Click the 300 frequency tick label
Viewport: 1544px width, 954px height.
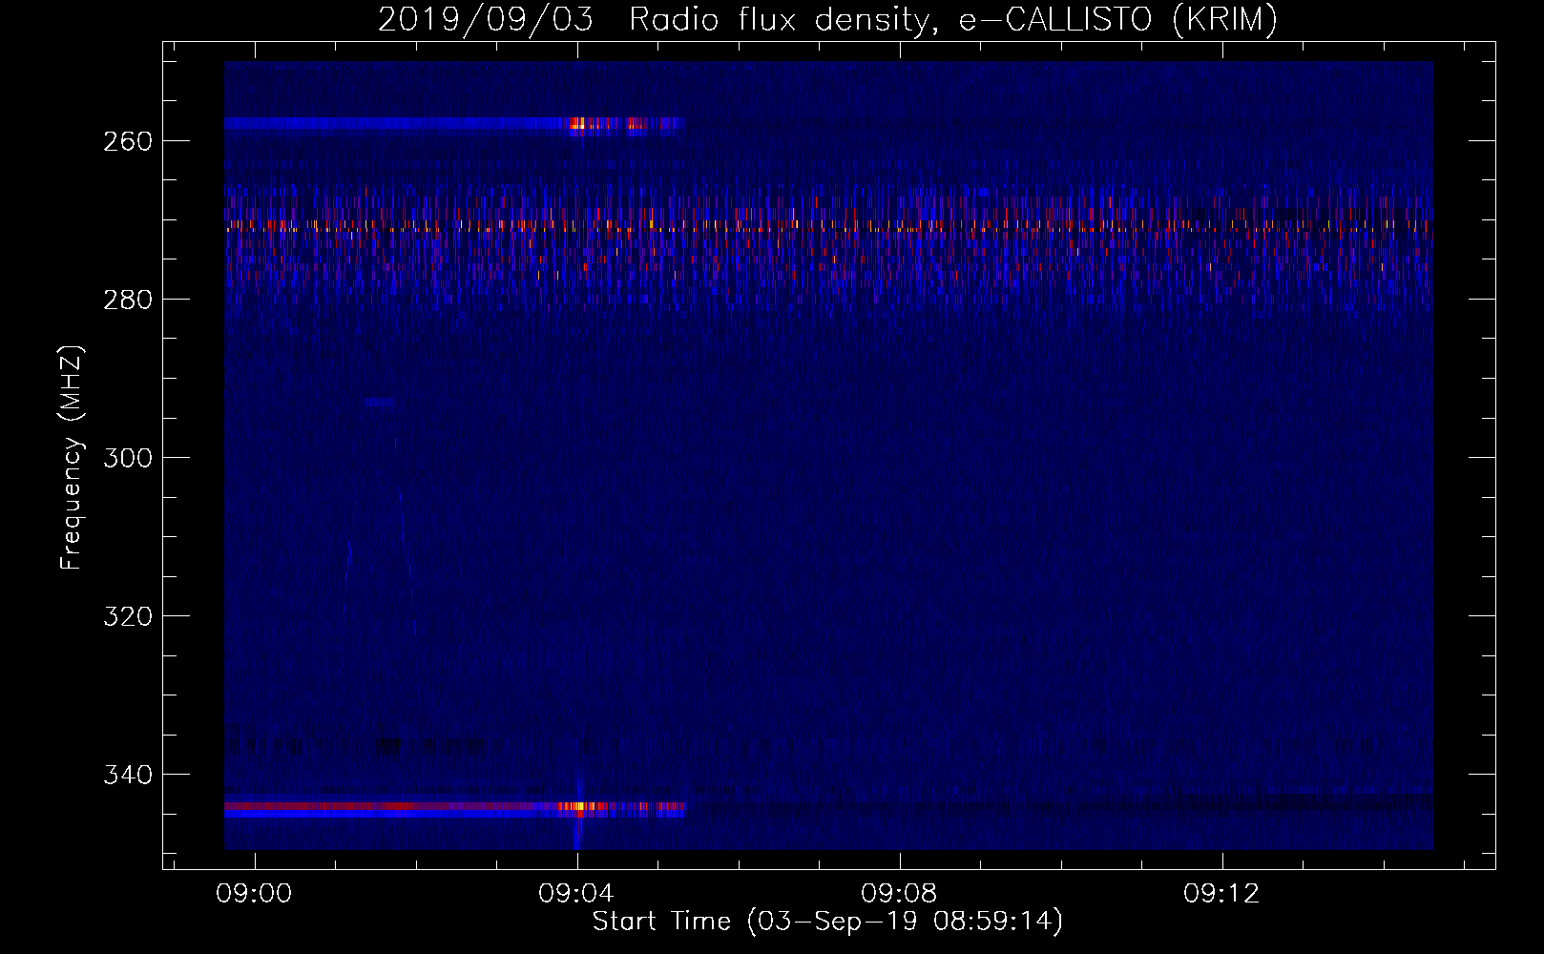[127, 458]
